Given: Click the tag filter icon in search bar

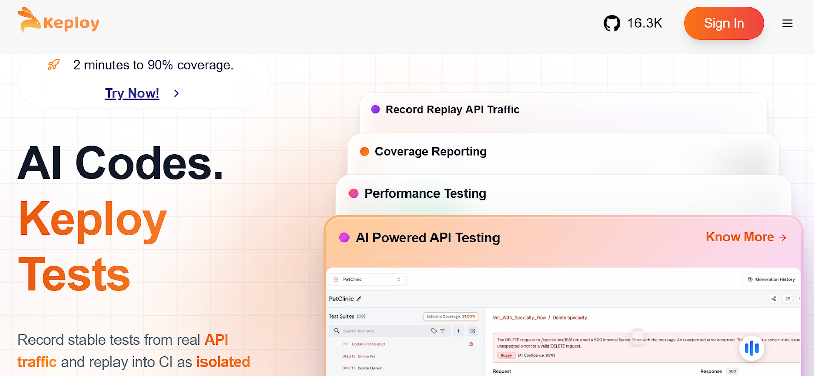Looking at the screenshot, I should click(434, 331).
